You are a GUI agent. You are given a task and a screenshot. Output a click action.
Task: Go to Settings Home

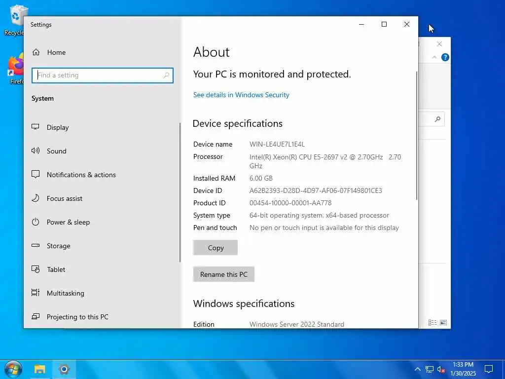point(49,52)
